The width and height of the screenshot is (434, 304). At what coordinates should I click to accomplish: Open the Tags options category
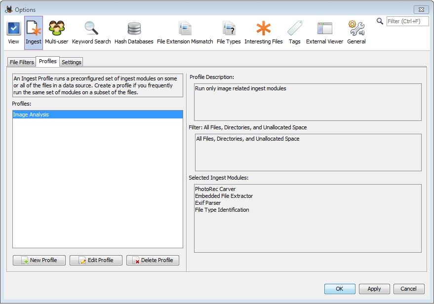[295, 33]
